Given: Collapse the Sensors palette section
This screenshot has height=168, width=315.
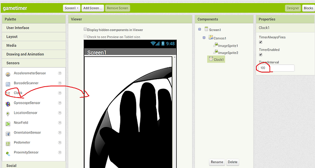Looking at the screenshot, I should [34, 63].
